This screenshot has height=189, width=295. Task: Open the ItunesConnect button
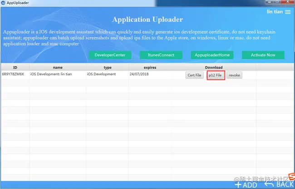click(161, 55)
